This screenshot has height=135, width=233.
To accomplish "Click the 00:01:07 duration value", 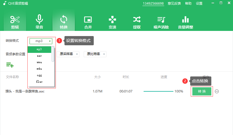I will coord(126,91).
